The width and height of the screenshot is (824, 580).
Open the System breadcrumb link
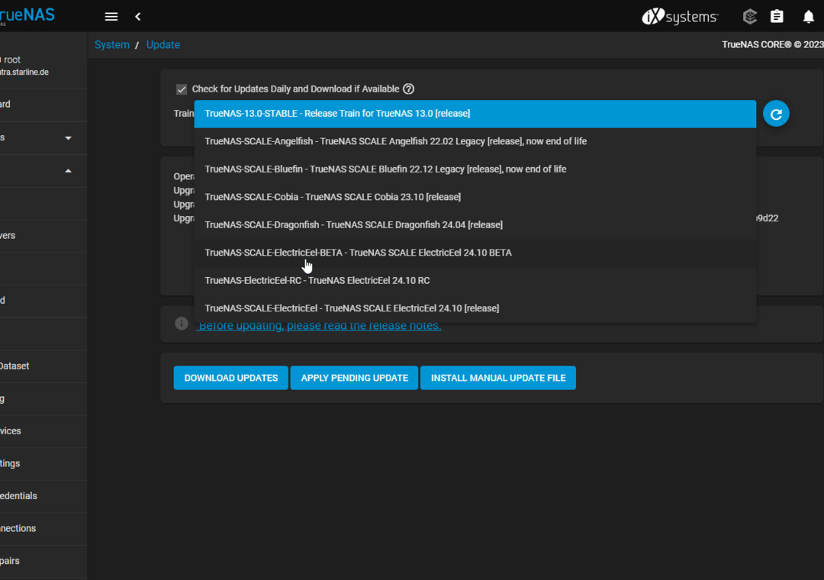point(112,45)
